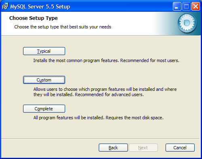This screenshot has width=202, height=159.
Task: Click the Complete option description text
Action: pos(98,118)
